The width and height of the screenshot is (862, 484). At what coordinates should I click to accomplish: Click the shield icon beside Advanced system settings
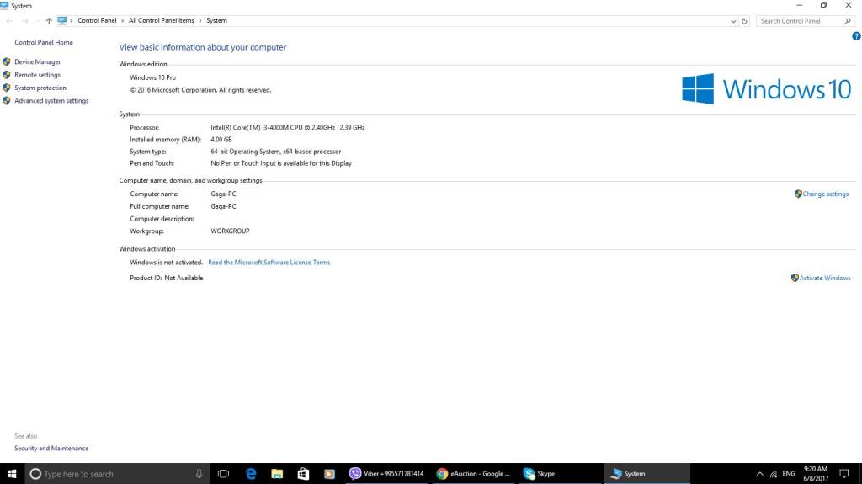tap(7, 101)
